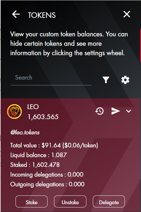View LEO transaction history clock icon
The image size is (141, 212).
99,111
